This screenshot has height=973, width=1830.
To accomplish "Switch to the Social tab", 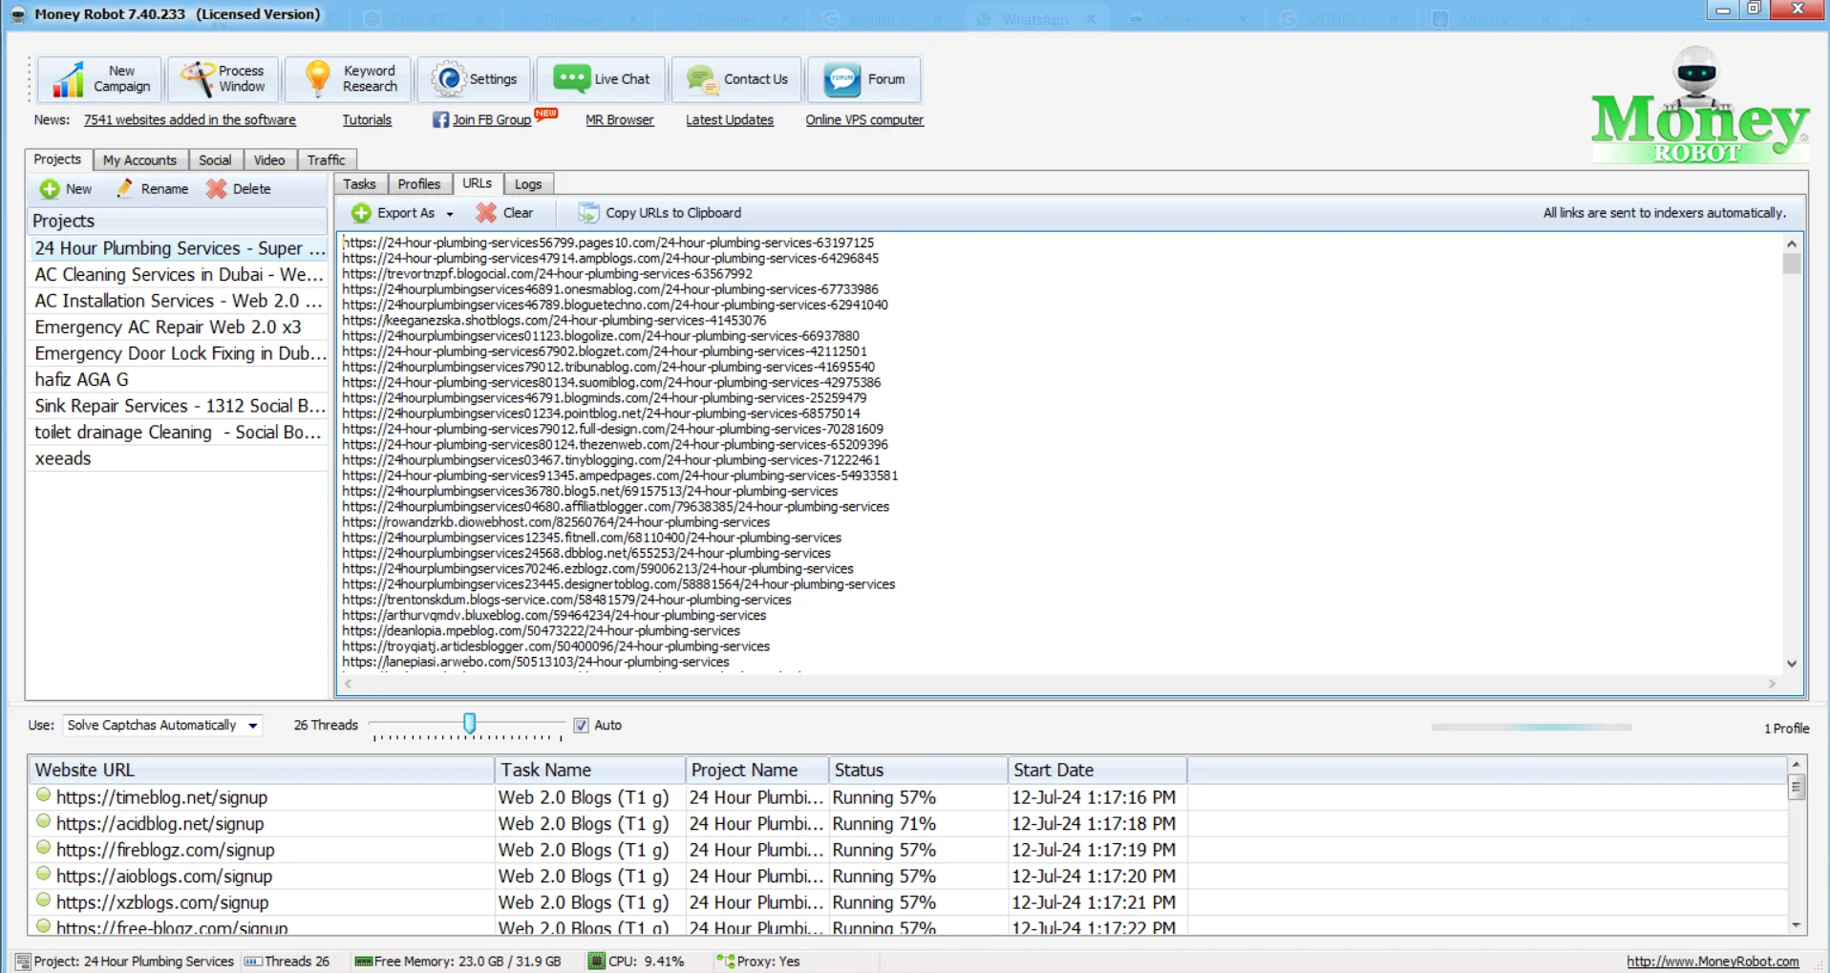I will click(x=215, y=160).
